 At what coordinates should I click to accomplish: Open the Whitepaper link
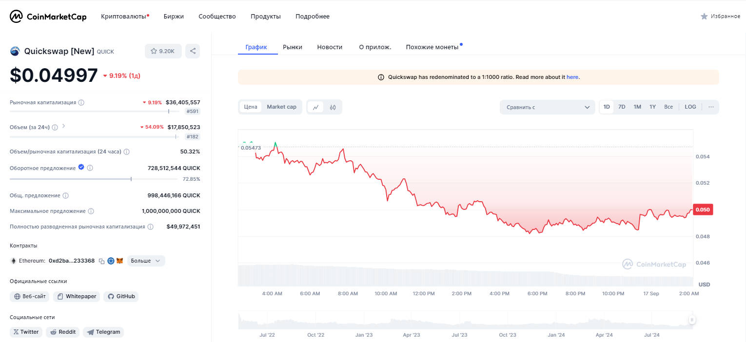77,296
